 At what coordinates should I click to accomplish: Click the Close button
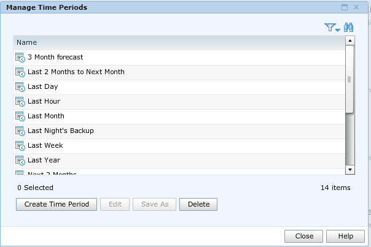(x=303, y=236)
